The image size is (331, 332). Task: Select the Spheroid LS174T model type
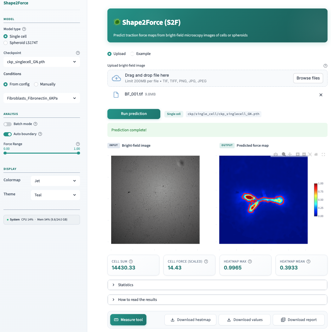5,42
